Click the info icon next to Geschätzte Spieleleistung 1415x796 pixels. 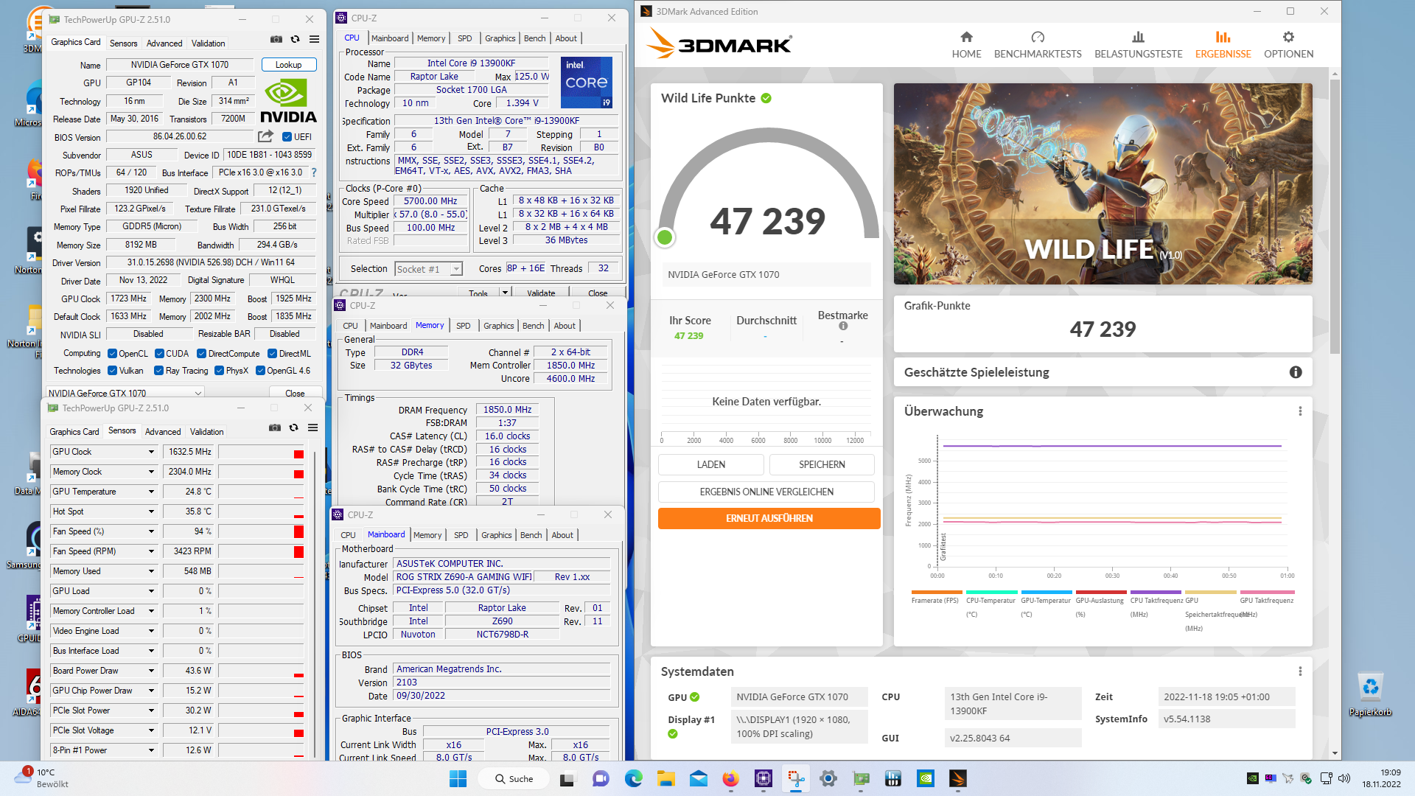pyautogui.click(x=1296, y=372)
